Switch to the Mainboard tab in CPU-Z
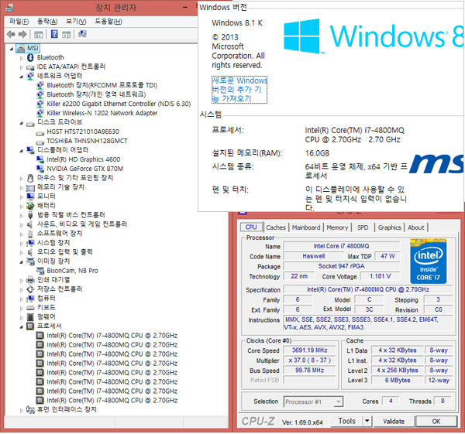465x434 pixels. point(306,227)
